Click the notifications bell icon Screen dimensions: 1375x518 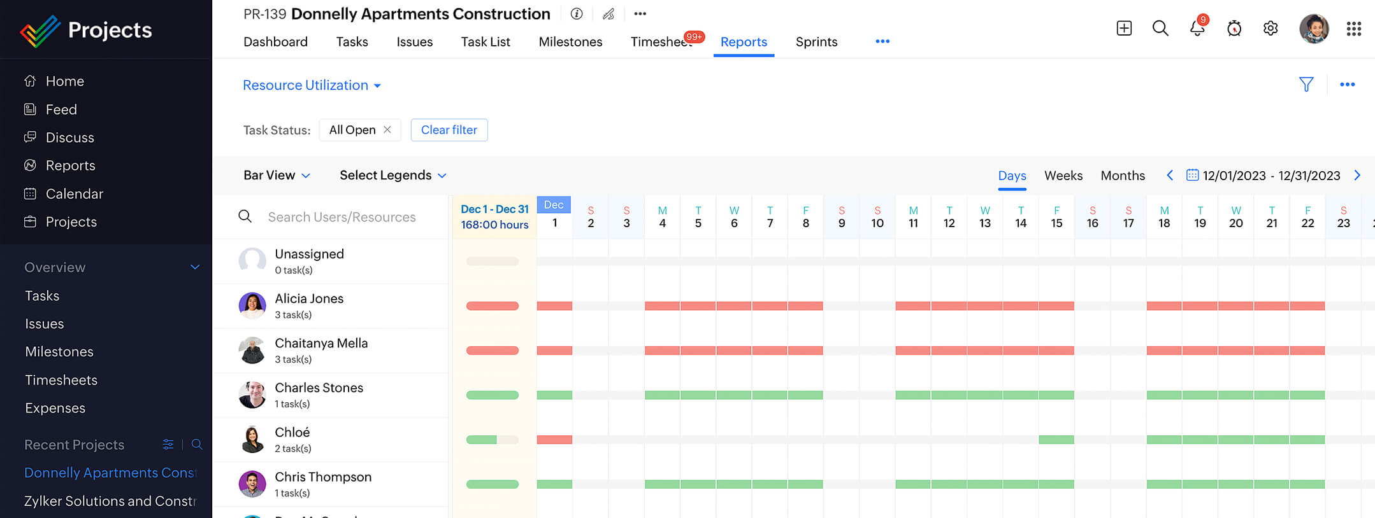tap(1197, 29)
